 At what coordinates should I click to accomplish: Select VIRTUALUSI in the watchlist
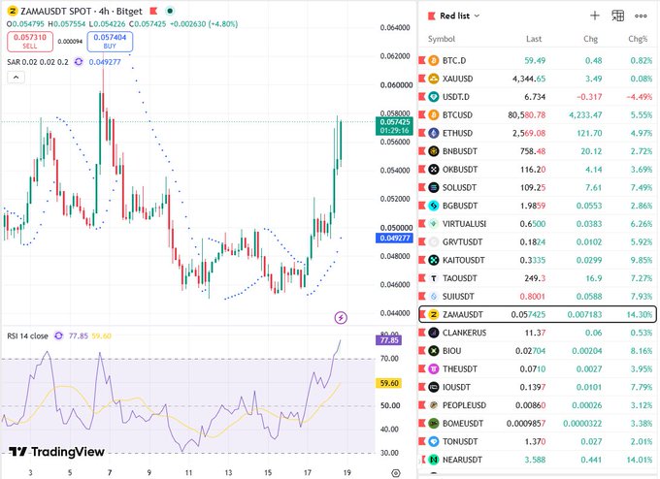pos(537,224)
